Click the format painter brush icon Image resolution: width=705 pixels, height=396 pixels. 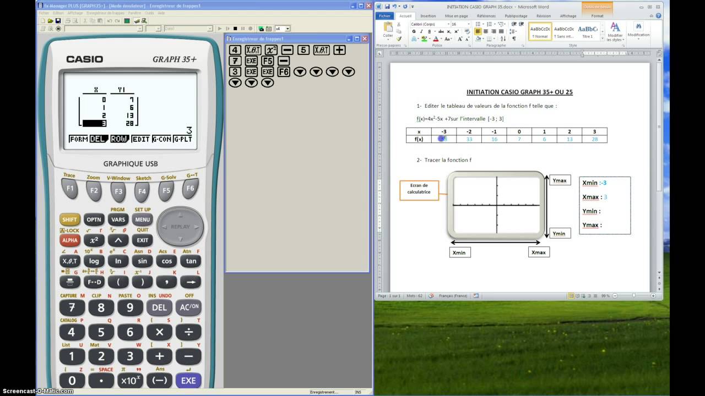(x=400, y=38)
